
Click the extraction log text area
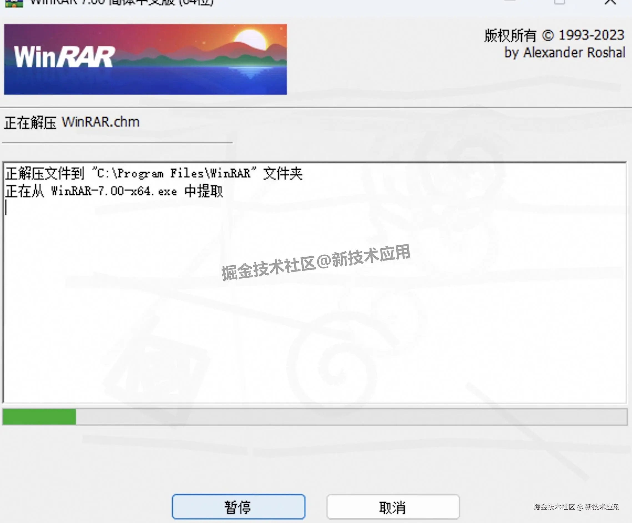(x=315, y=282)
